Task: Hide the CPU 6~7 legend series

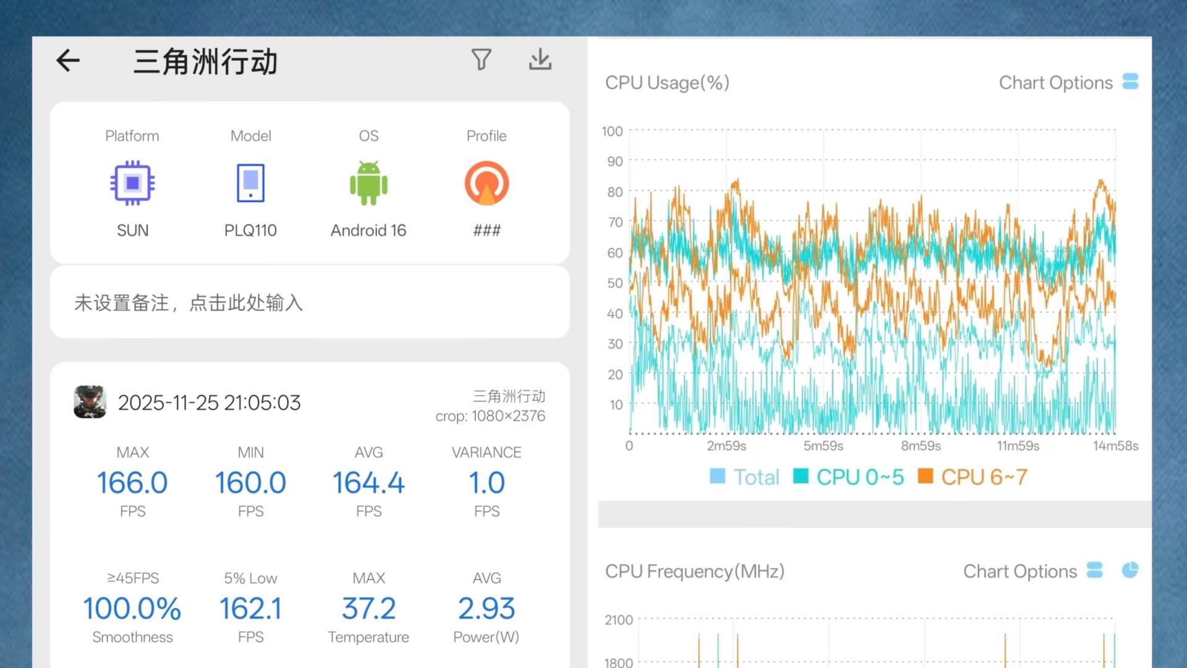Action: 984,477
